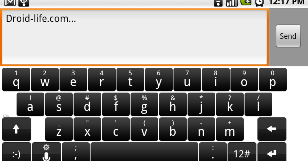This screenshot has width=308, height=161.
Task: Tap the alarm clock status icon
Action: tap(259, 3)
